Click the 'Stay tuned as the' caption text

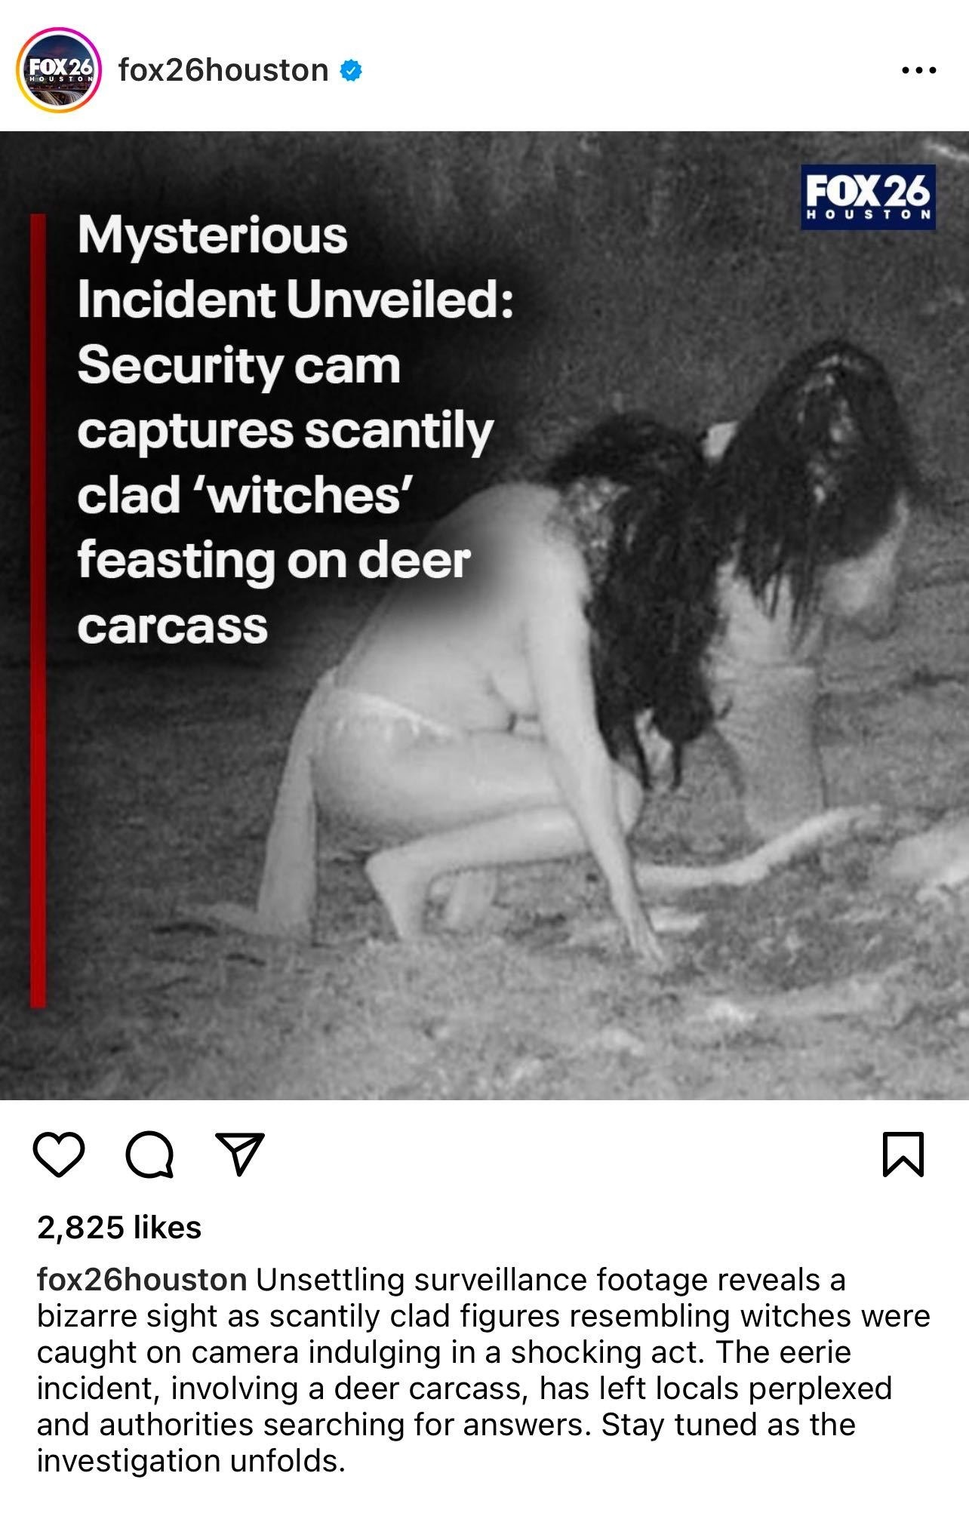click(728, 1425)
